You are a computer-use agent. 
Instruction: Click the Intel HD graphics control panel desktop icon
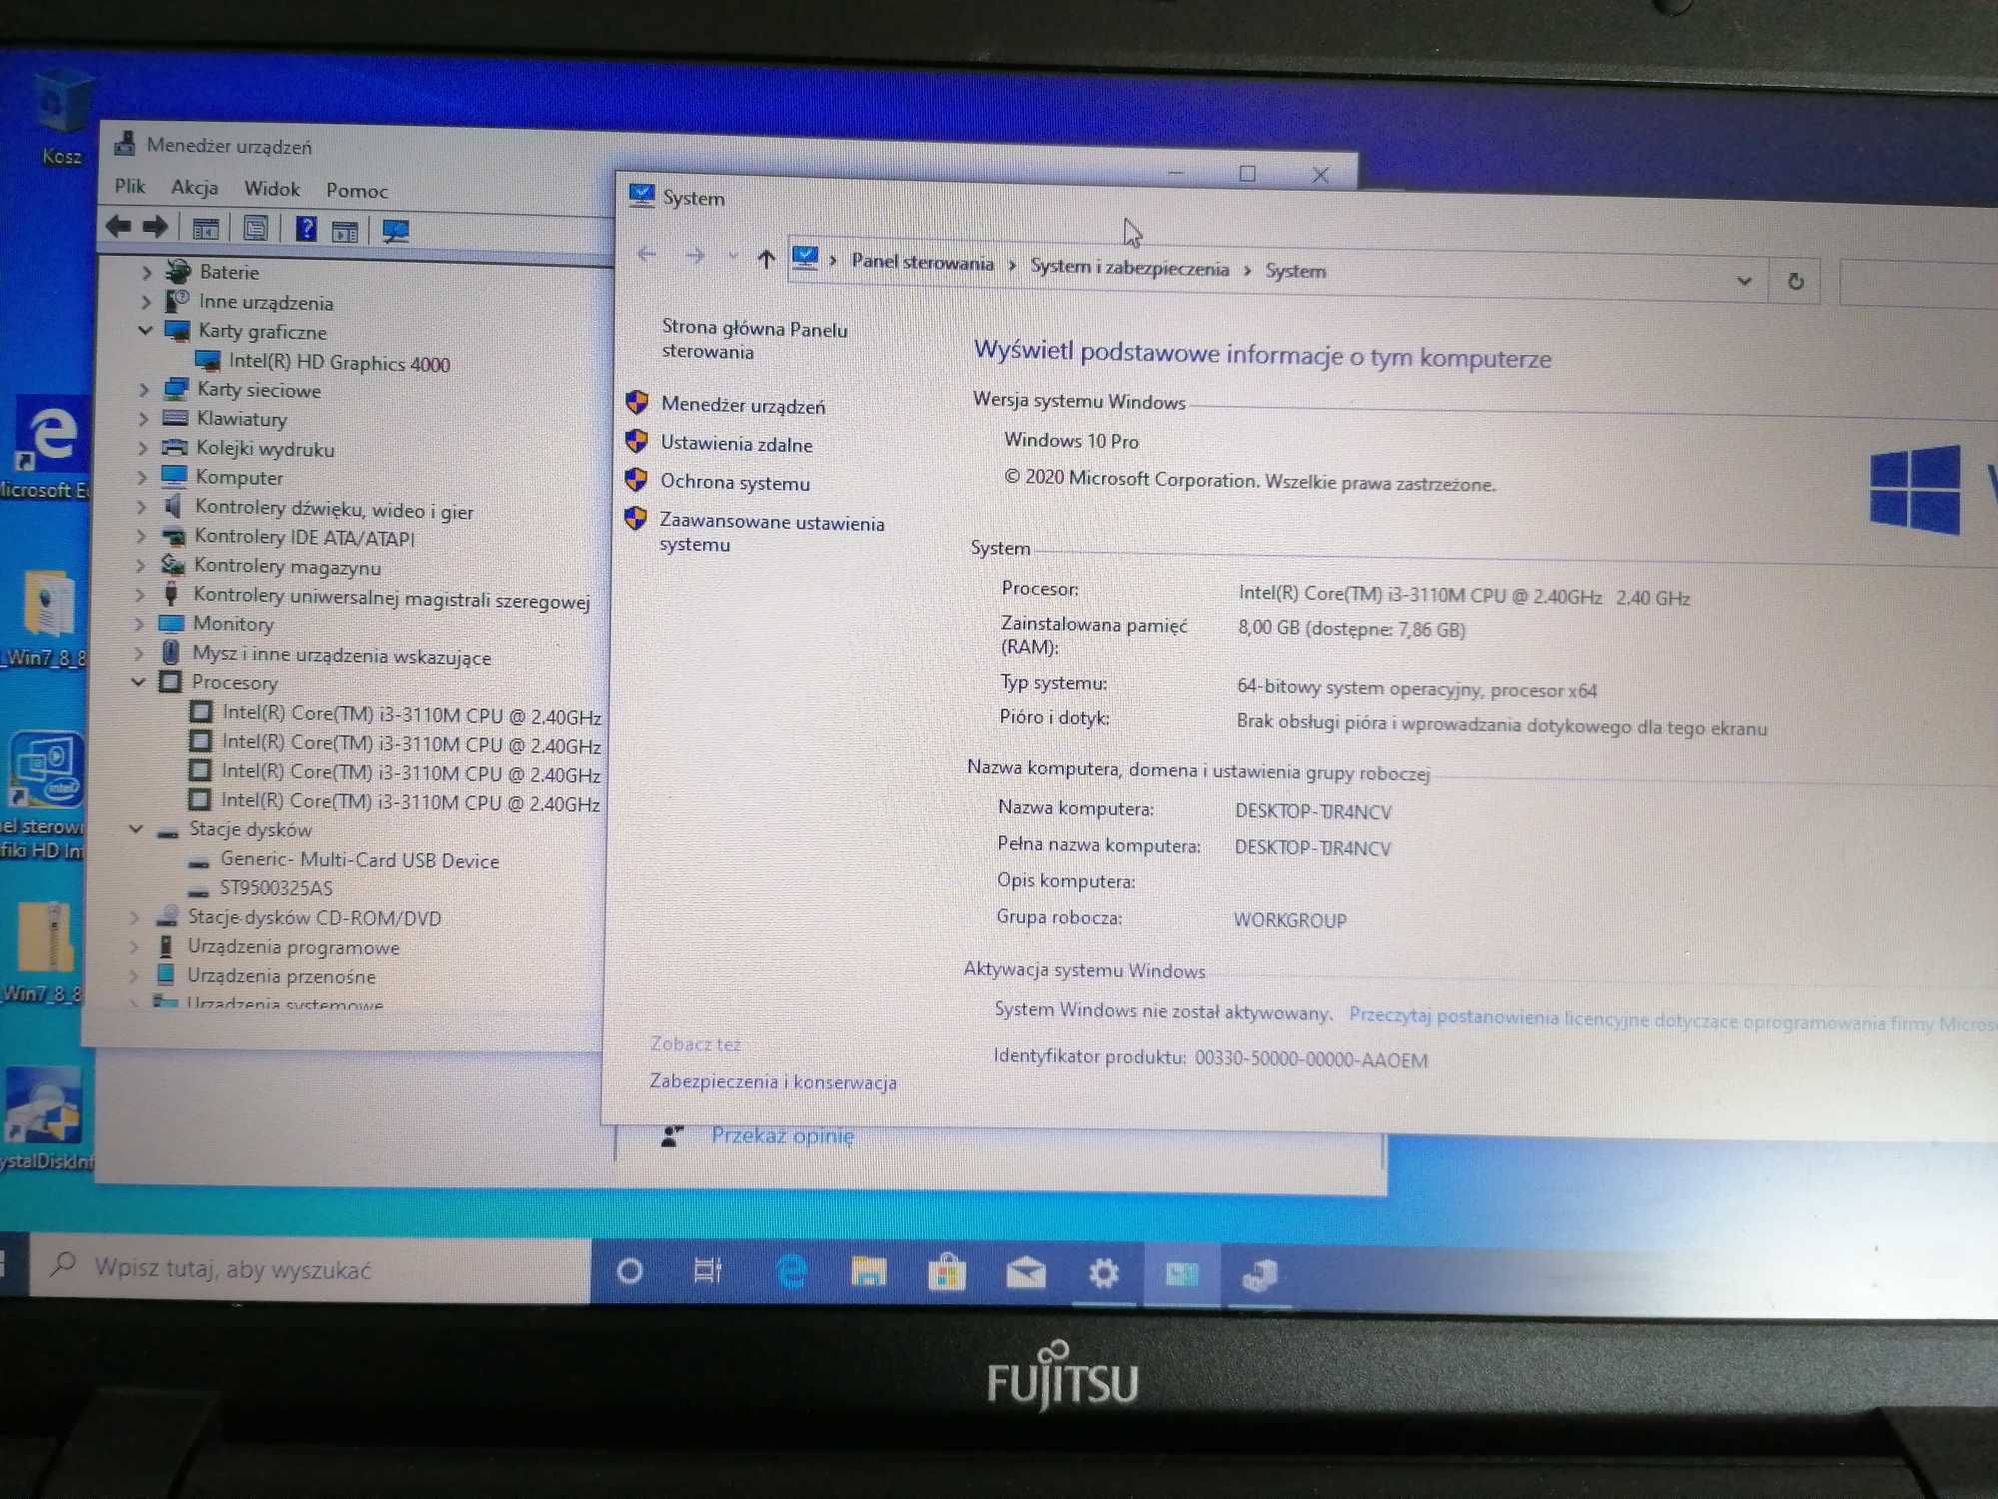pos(45,796)
